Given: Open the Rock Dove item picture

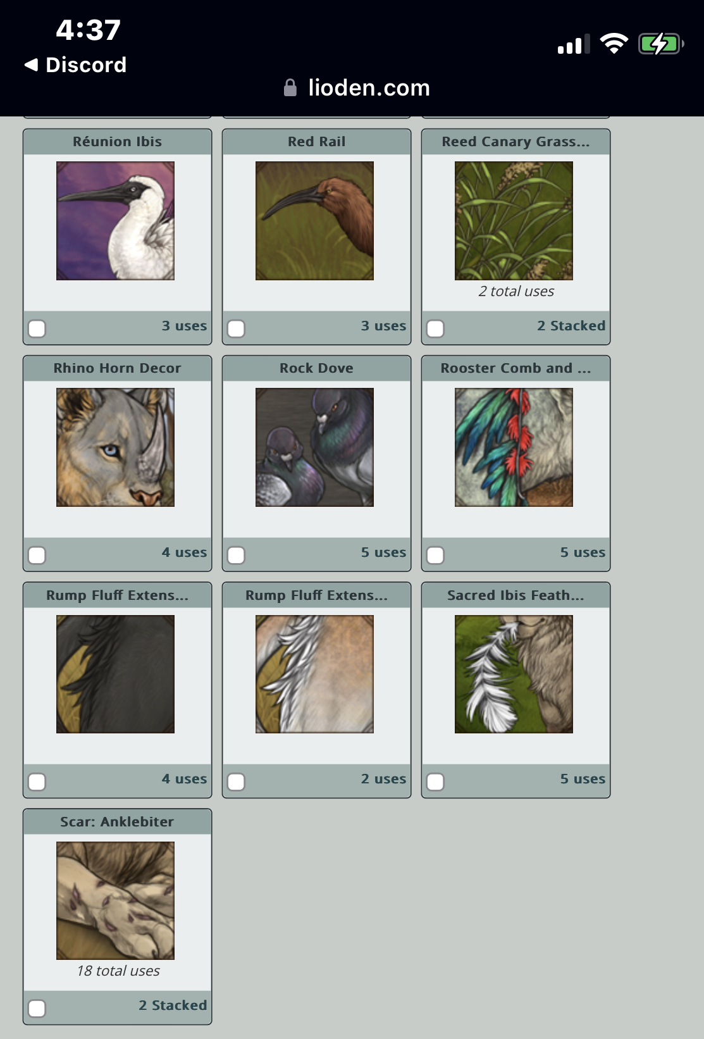Looking at the screenshot, I should [x=314, y=447].
